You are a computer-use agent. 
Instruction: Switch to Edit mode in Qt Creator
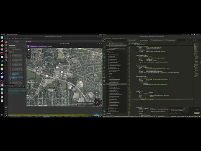click(x=6, y=44)
